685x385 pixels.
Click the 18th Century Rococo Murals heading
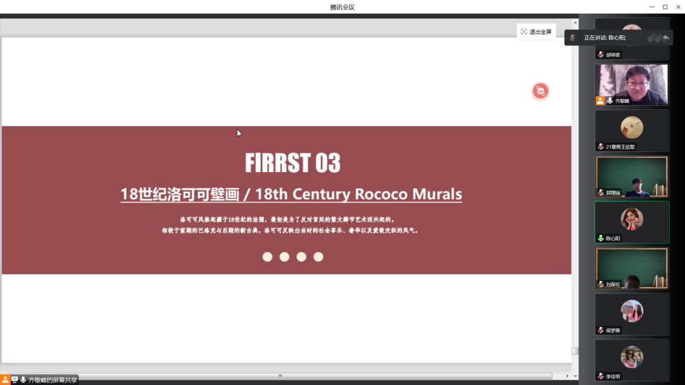(291, 194)
